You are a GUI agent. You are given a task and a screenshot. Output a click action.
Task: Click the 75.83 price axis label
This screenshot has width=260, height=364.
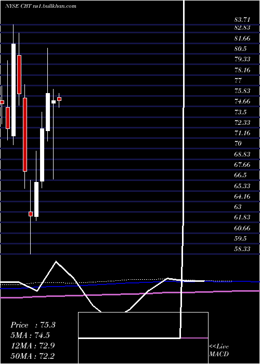(x=242, y=91)
